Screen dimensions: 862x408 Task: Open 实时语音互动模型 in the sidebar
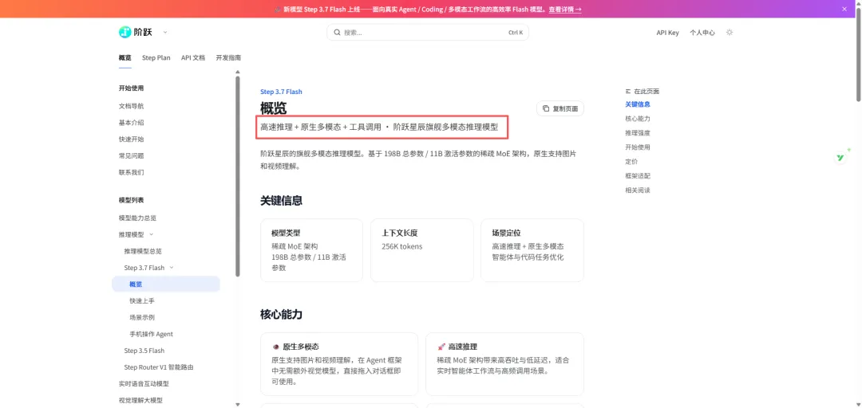(144, 383)
